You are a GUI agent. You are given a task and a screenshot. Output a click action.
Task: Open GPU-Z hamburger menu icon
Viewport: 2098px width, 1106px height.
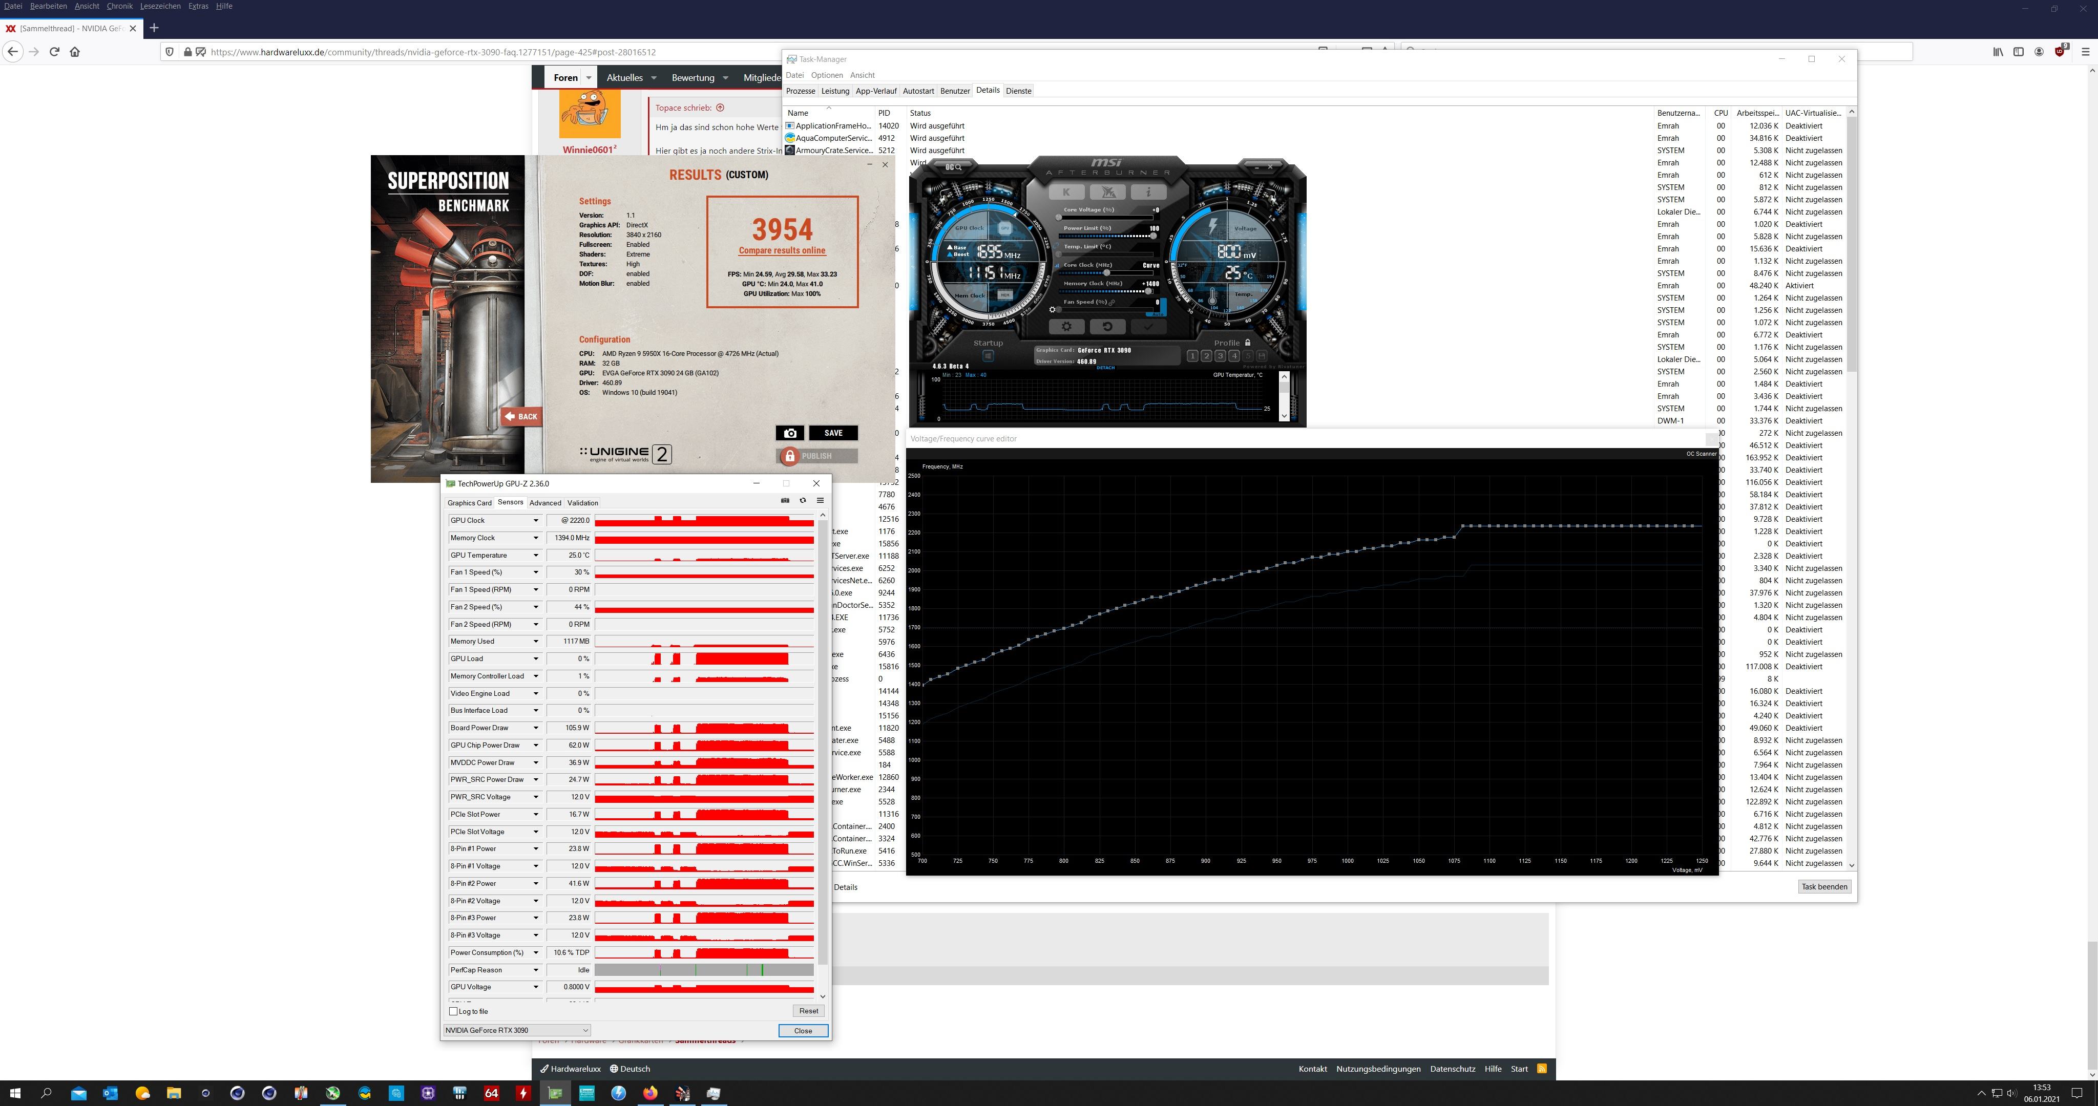820,501
